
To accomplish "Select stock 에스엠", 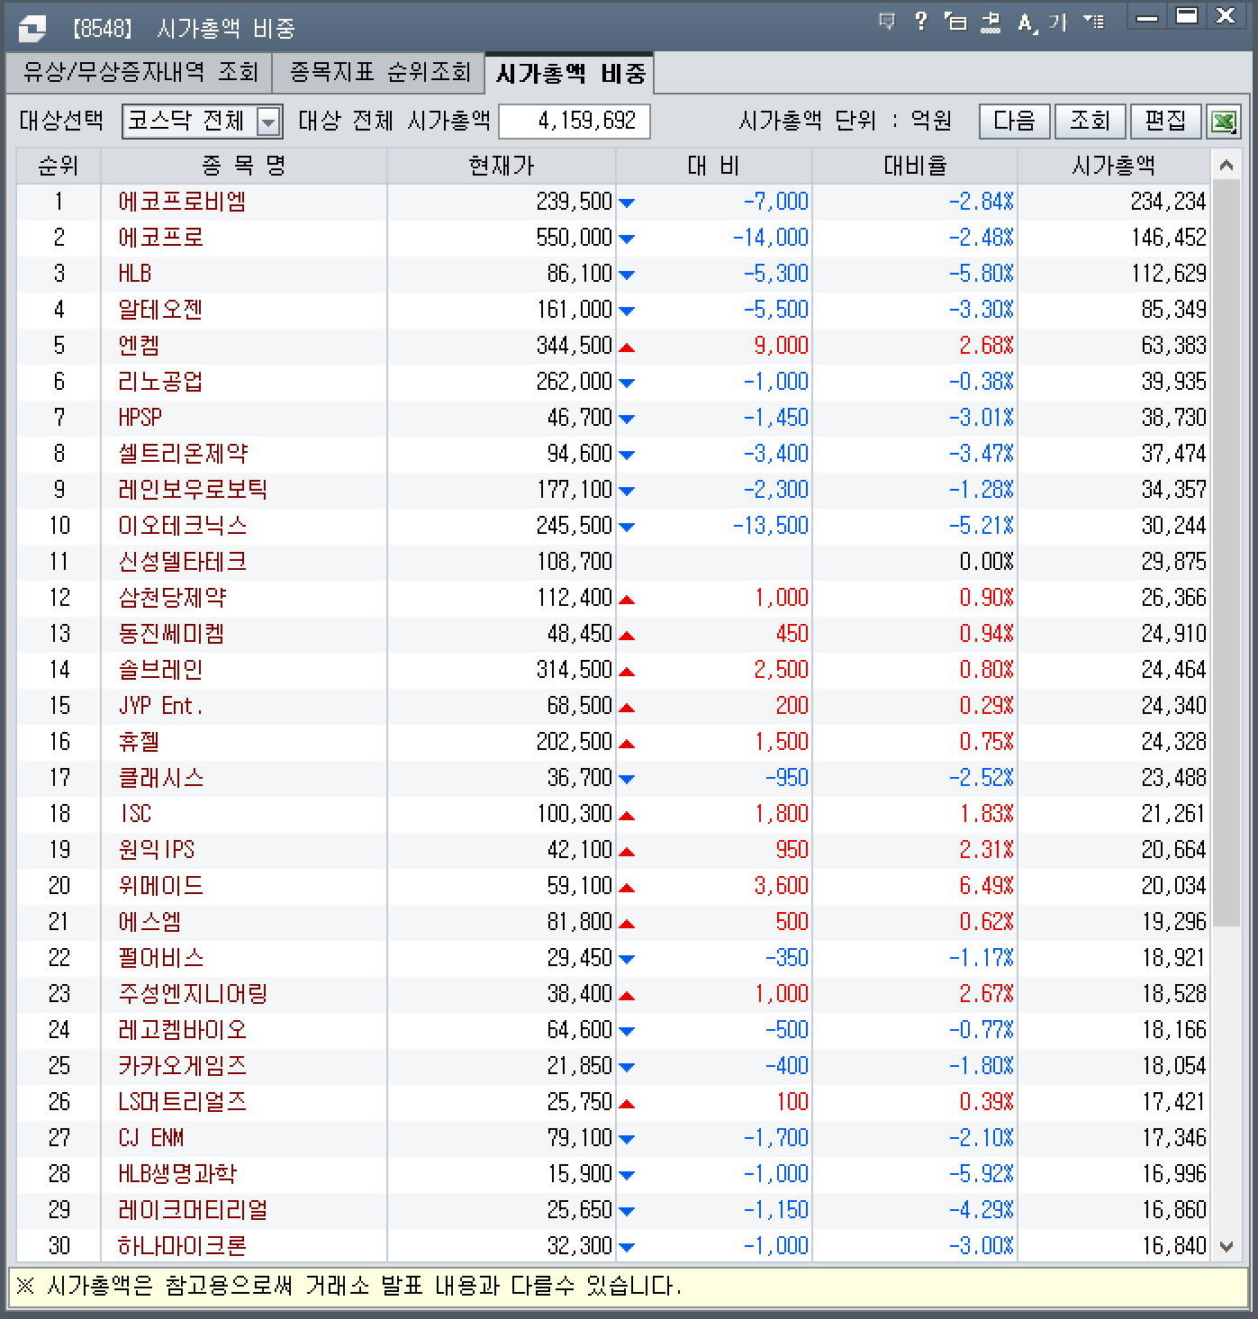I will 149,922.
